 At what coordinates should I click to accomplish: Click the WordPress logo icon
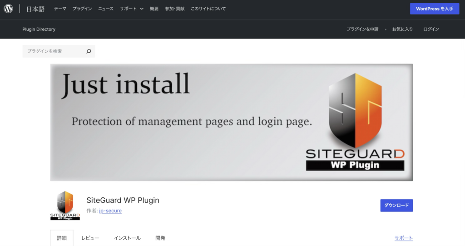click(x=8, y=9)
